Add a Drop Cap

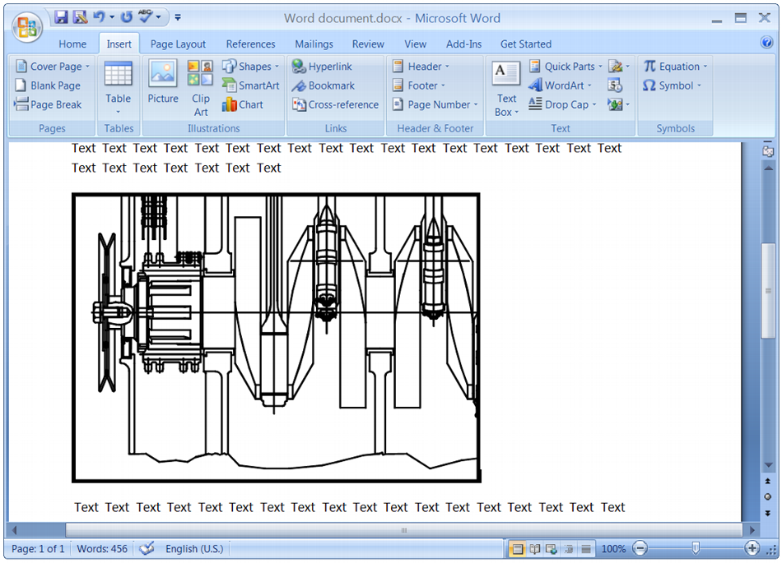(562, 104)
